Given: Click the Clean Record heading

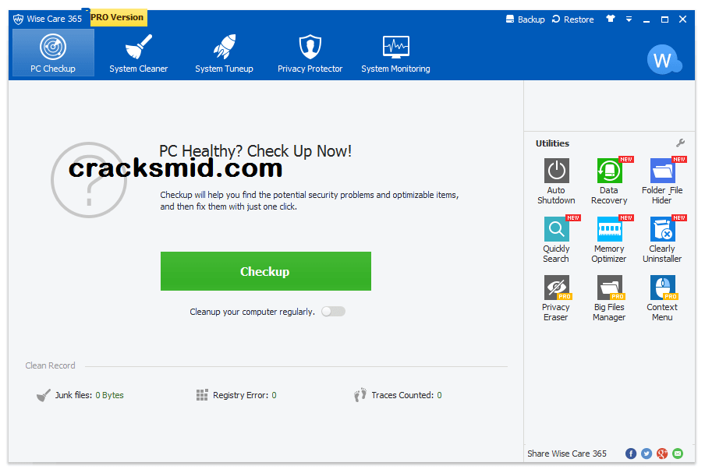Looking at the screenshot, I should point(50,365).
